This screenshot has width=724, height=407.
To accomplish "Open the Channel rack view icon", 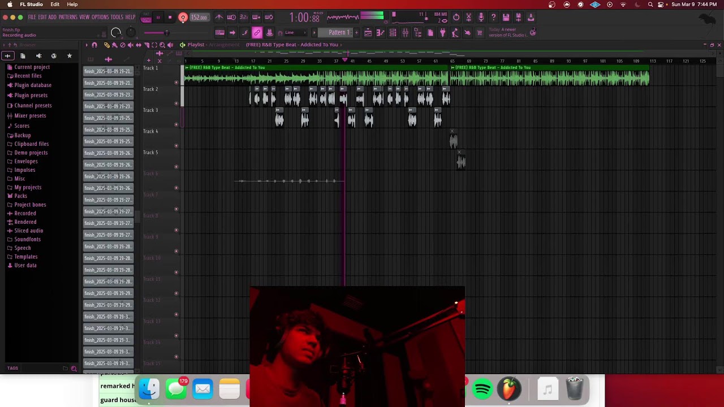I will tap(393, 33).
